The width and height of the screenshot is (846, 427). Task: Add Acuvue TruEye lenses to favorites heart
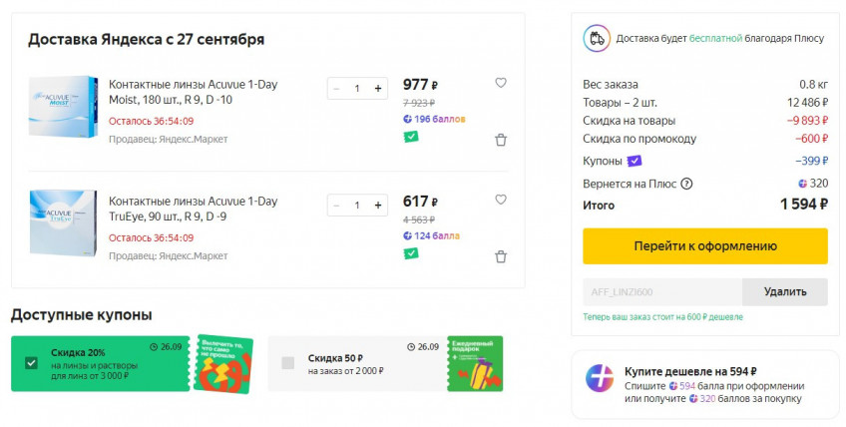click(501, 200)
